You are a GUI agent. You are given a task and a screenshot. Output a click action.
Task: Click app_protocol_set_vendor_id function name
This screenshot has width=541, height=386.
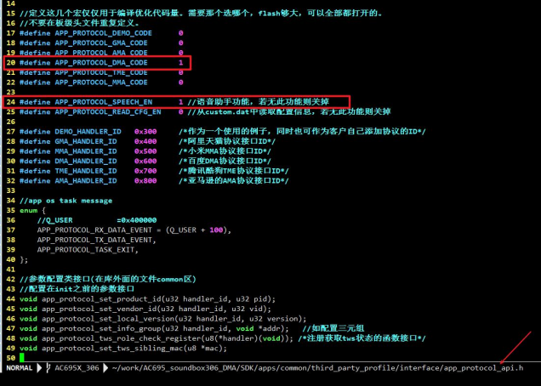[99, 309]
